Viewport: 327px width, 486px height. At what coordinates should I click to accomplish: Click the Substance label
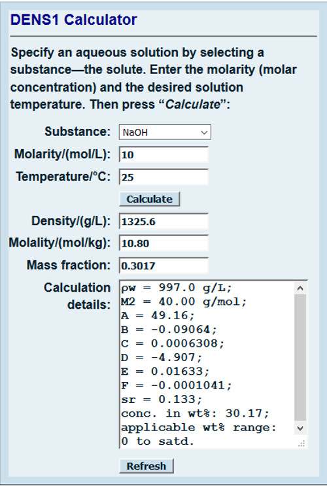pos(77,131)
